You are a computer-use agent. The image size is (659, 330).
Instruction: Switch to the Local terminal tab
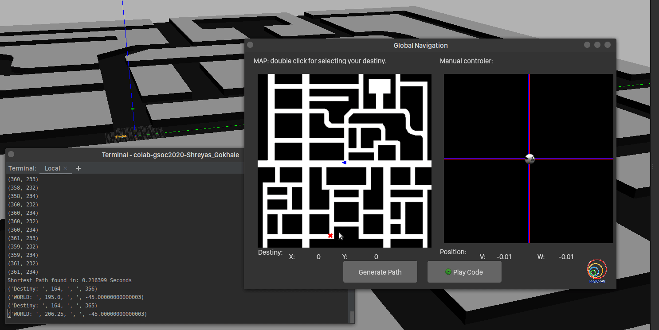(x=52, y=168)
